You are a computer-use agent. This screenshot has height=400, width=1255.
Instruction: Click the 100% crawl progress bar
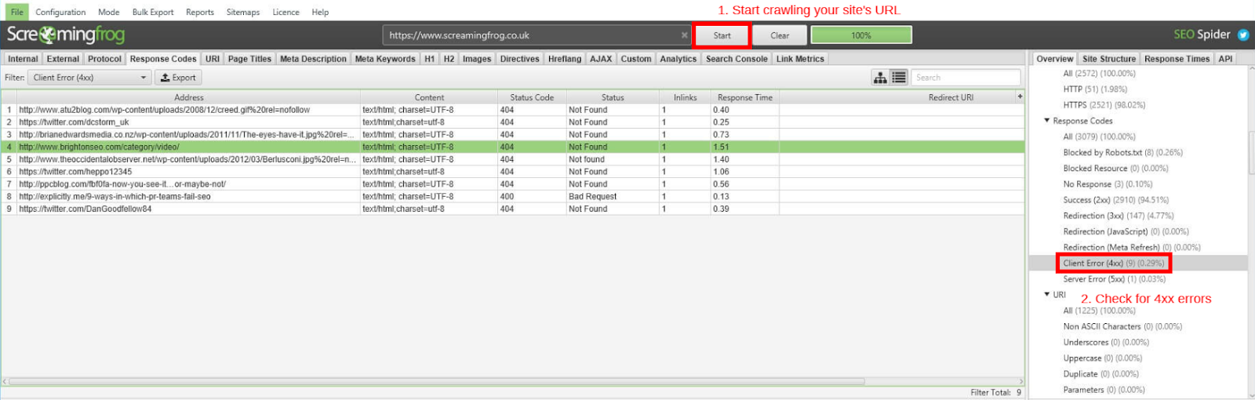click(x=861, y=35)
